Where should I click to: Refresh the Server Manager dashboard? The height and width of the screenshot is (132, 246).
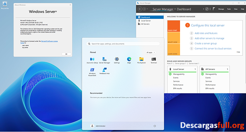[207, 9]
